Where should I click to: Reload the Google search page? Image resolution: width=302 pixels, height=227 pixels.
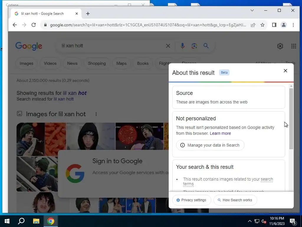pos(34,25)
